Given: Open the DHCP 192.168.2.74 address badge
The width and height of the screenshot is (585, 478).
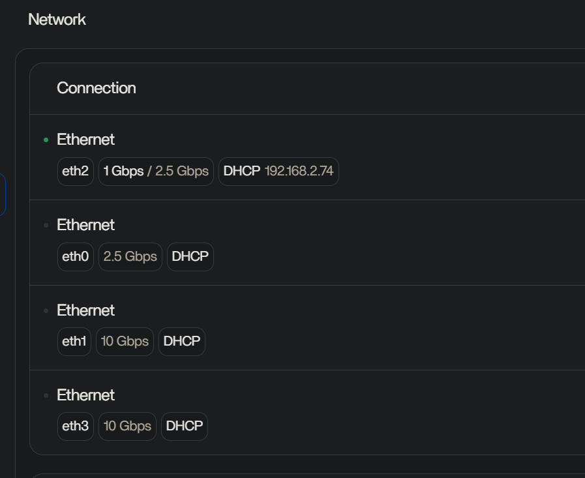Looking at the screenshot, I should click(278, 172).
